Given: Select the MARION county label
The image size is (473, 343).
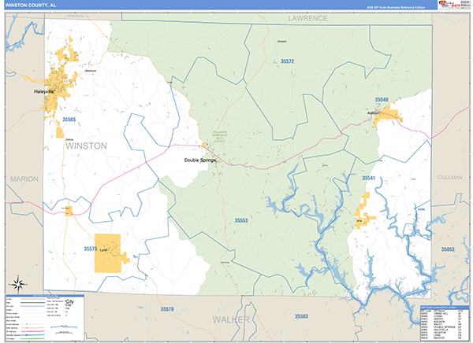Looking at the screenshot, I should click(24, 179).
